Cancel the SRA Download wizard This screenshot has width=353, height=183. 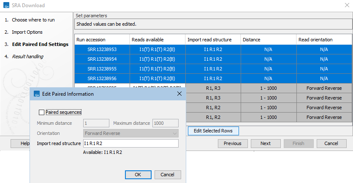(x=331, y=143)
